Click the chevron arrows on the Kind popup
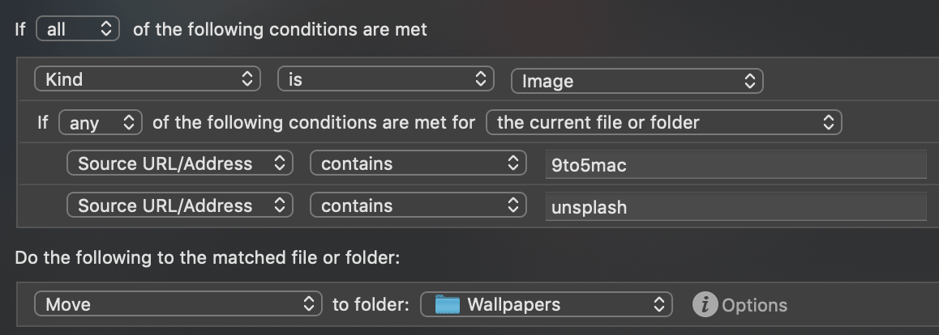 (x=247, y=79)
